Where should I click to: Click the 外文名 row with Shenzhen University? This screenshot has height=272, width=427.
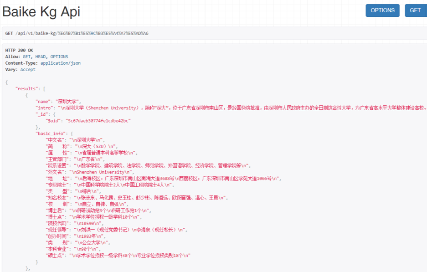click(90, 172)
